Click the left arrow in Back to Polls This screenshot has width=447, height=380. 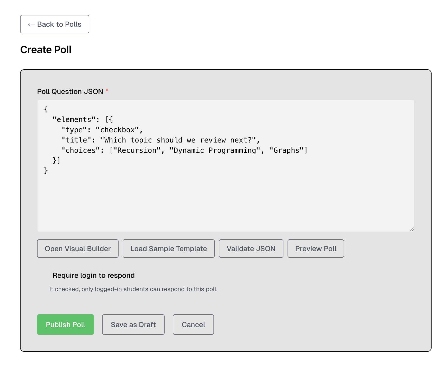point(31,24)
